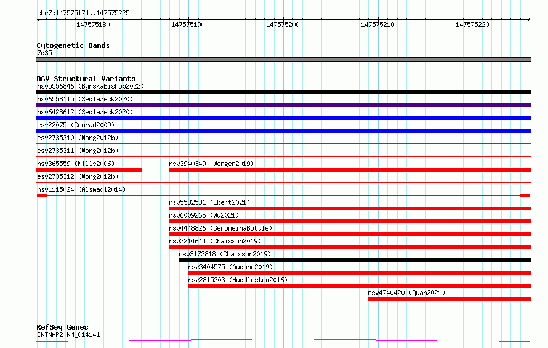Image resolution: width=548 pixels, height=348 pixels.
Task: Open the esv2735310 (Wong2012b) variant
Action: (78, 138)
